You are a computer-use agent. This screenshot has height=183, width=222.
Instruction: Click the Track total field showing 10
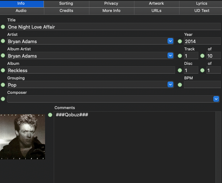[214, 56]
